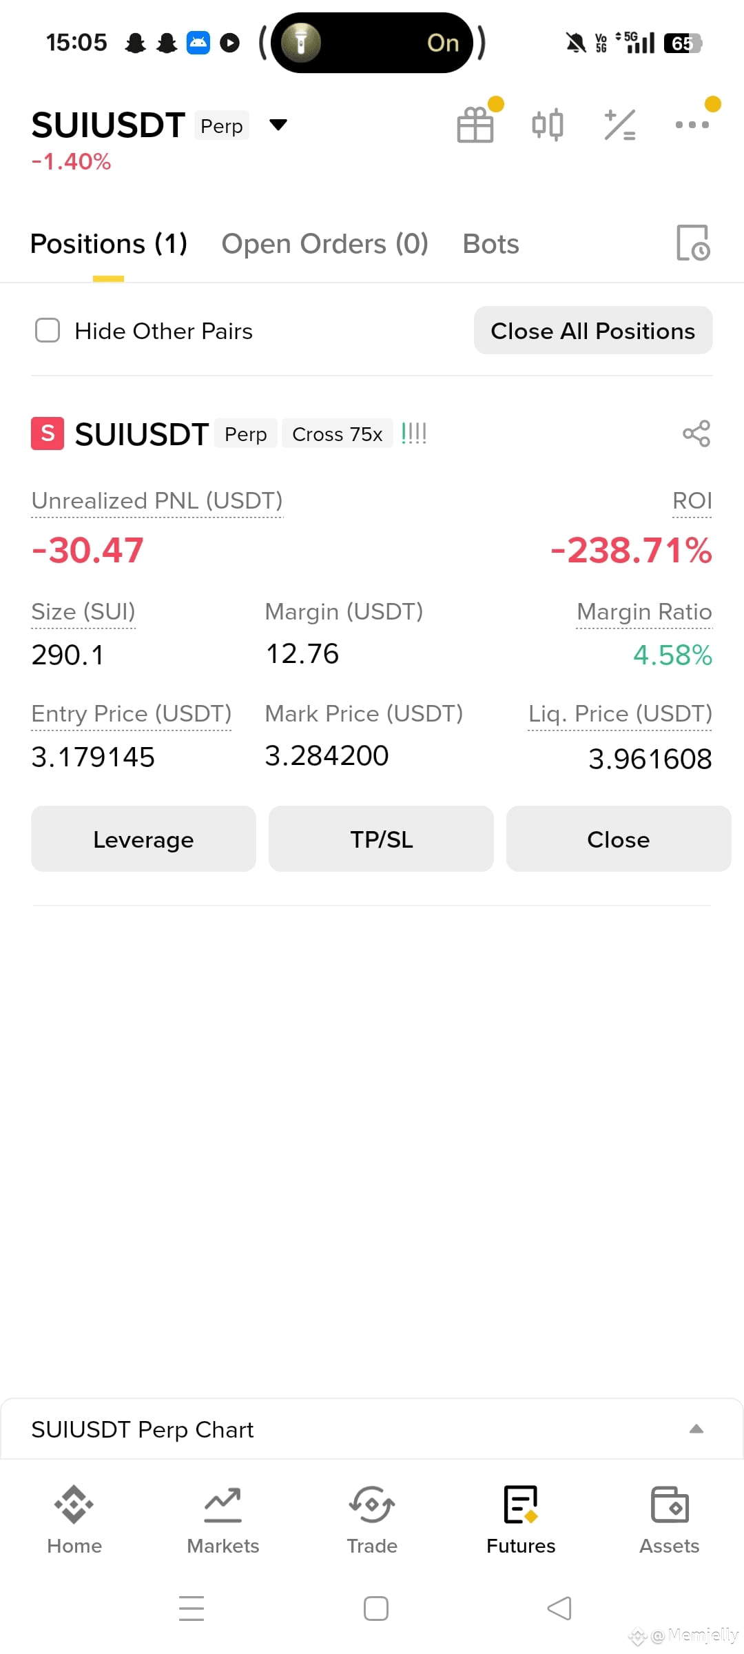Open the candlestick chart icon

[x=548, y=125]
